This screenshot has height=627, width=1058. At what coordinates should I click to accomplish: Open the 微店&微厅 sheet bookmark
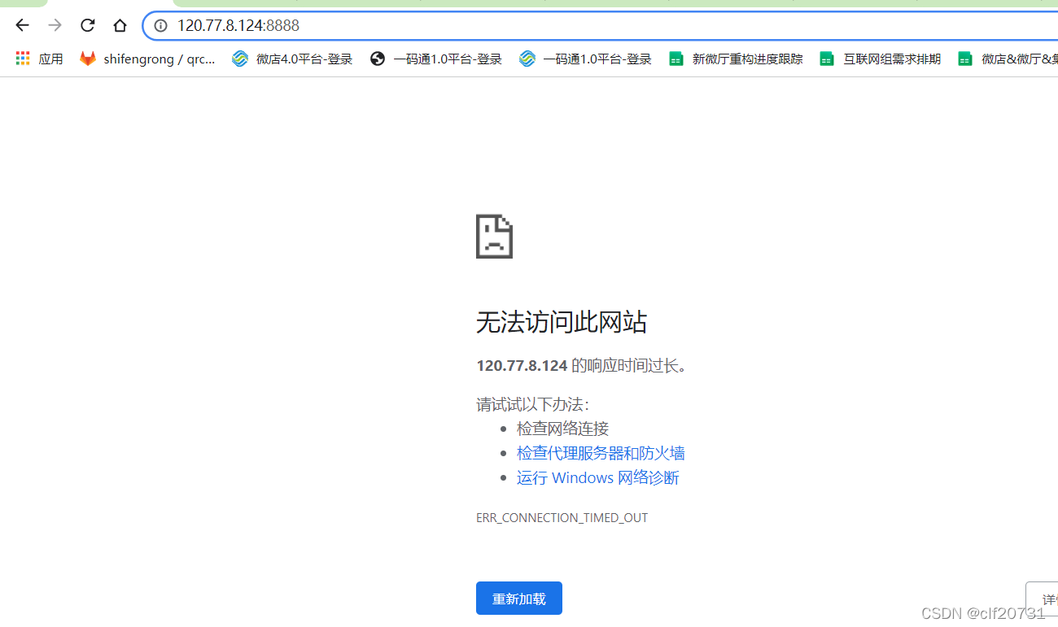1008,59
